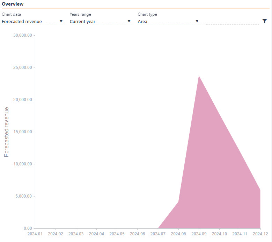This screenshot has height=242, width=272.
Task: Click the 2024.10 x-axis label
Action: pos(220,234)
